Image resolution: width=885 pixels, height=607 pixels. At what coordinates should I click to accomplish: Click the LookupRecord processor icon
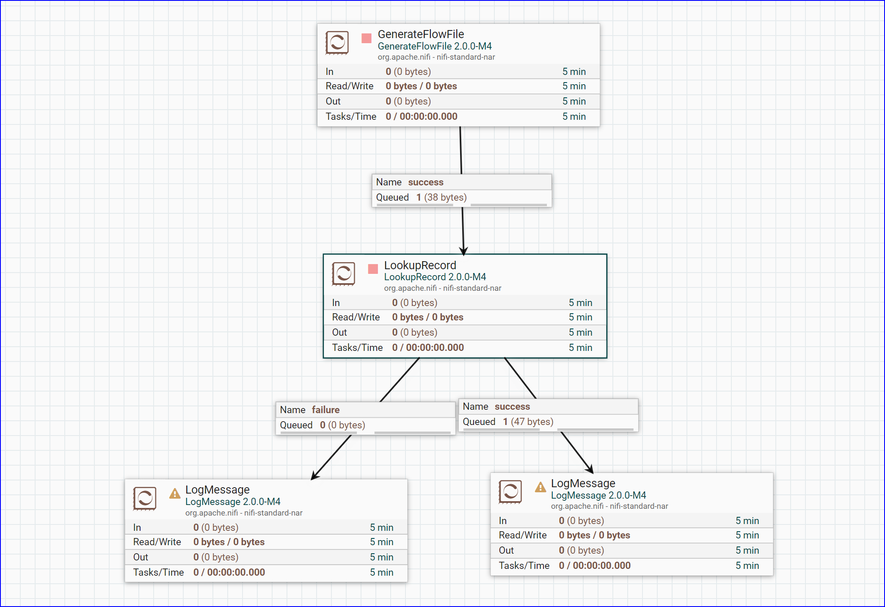344,274
